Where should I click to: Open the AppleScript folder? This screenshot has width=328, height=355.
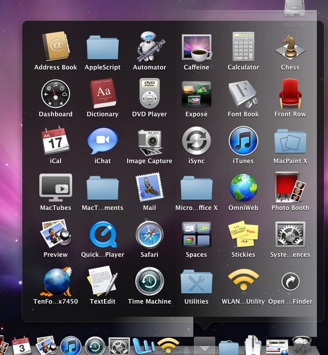point(102,47)
